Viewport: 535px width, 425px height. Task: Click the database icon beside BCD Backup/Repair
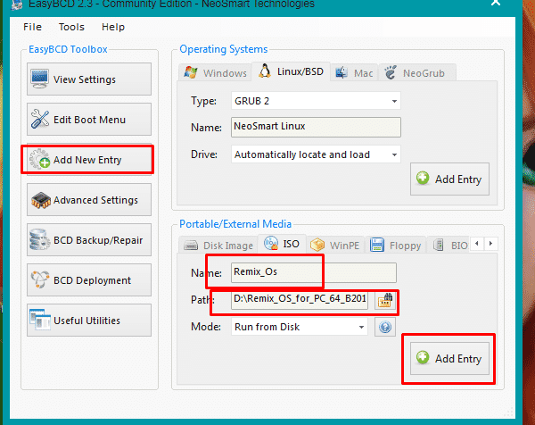point(39,239)
